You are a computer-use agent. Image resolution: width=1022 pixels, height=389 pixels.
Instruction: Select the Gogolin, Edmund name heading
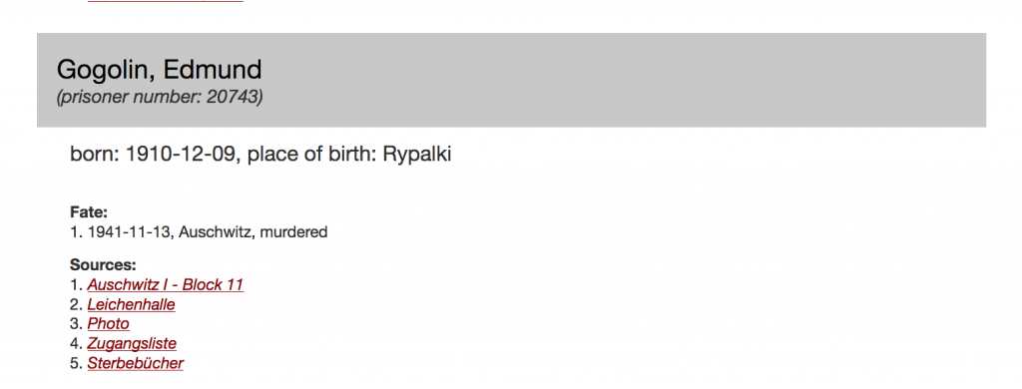coord(159,69)
